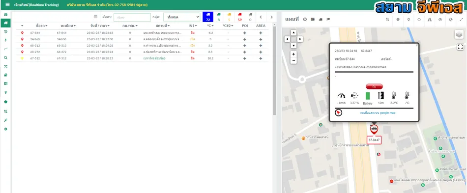
Task: Click the truck icon in map toolbar
Action: (x=321, y=19)
